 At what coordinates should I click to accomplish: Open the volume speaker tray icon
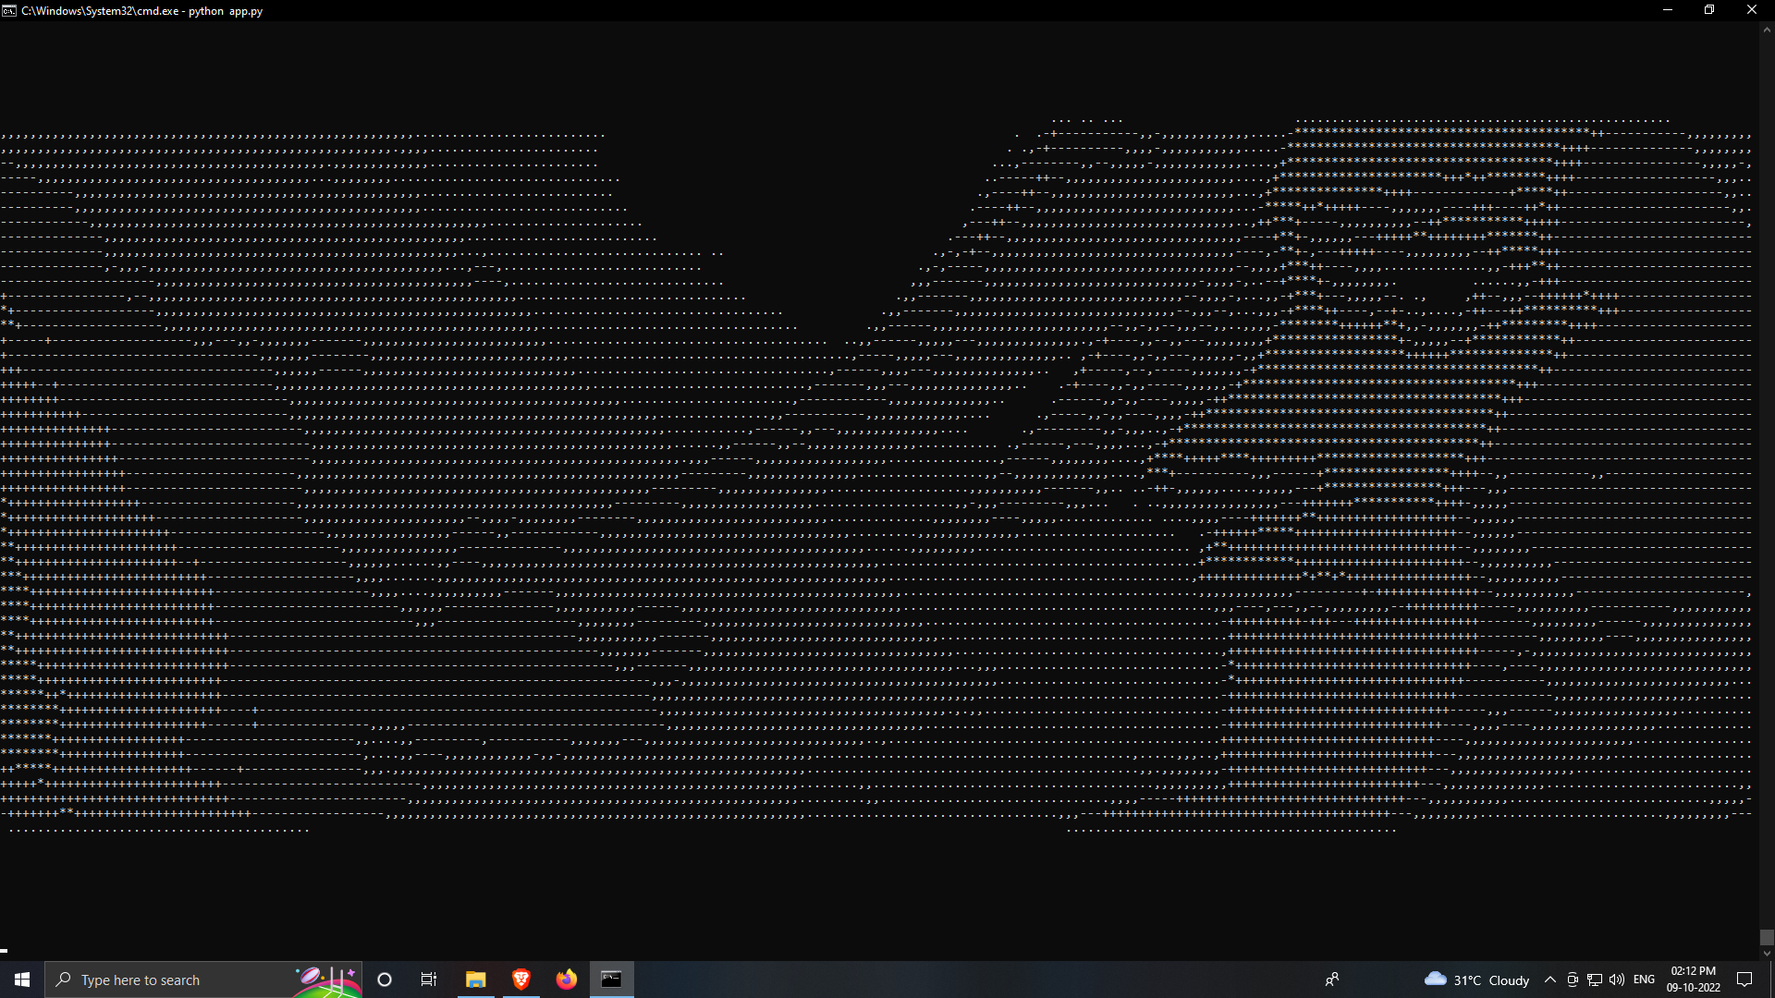[1617, 980]
